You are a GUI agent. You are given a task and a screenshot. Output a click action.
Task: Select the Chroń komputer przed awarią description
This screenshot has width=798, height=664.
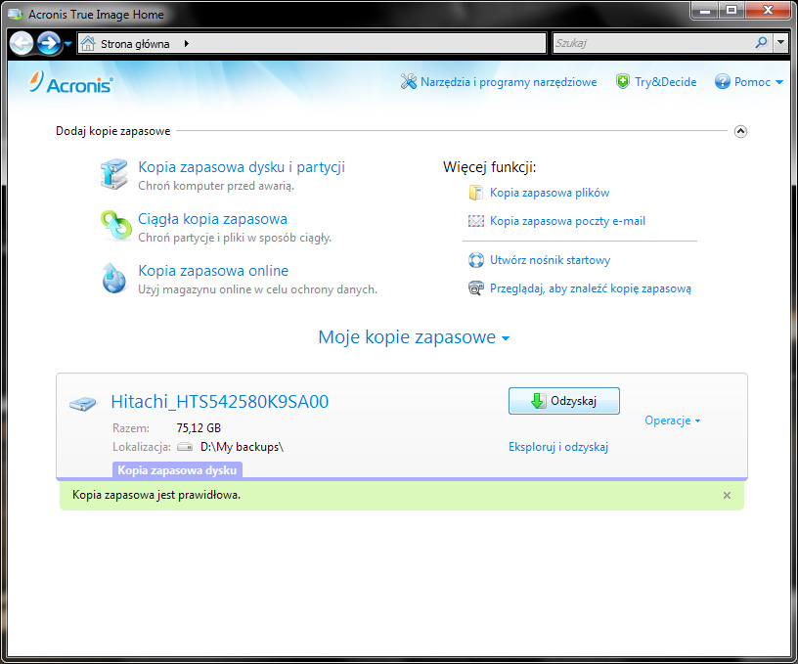216,186
